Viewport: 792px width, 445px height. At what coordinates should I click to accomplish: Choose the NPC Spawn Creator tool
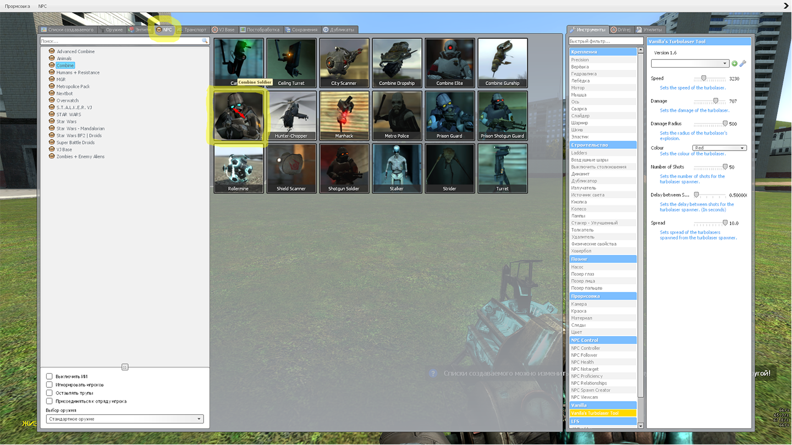click(x=603, y=390)
